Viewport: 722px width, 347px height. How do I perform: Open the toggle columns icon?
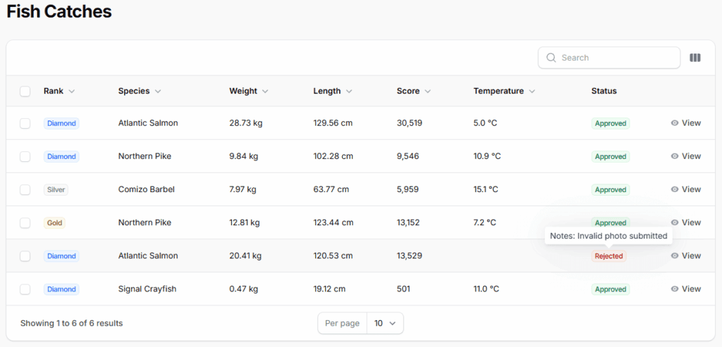pyautogui.click(x=695, y=58)
